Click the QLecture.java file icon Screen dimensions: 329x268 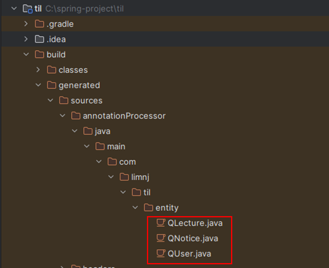[161, 223]
